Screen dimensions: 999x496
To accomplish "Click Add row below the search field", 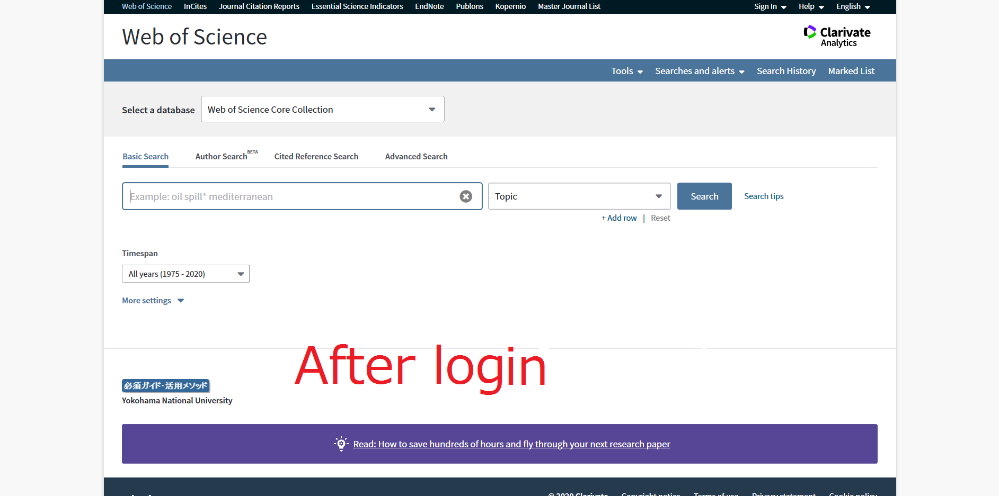I will [x=619, y=218].
